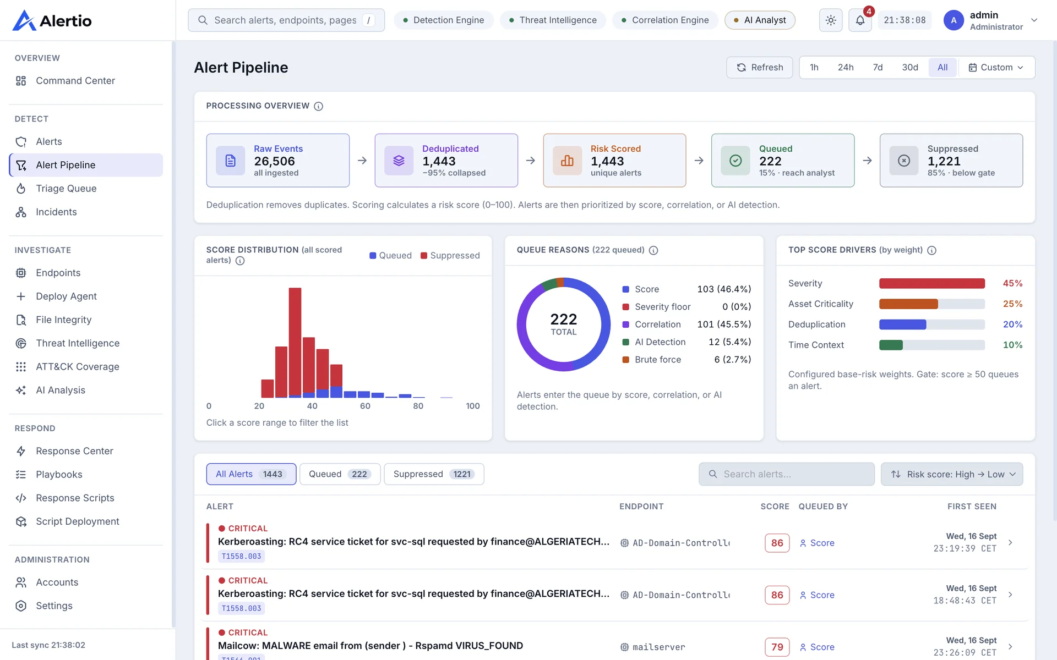Click the Top Score Drivers info icon
Viewport: 1057px width, 660px height.
931,250
